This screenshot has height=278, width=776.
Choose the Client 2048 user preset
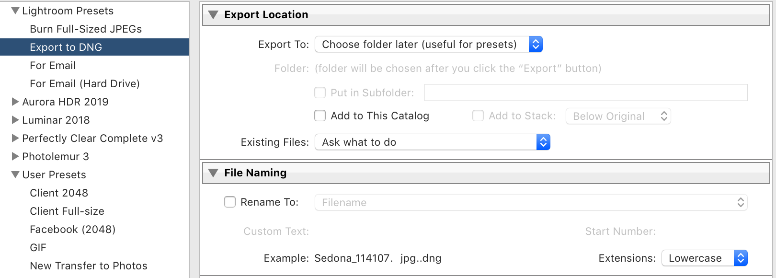[59, 193]
